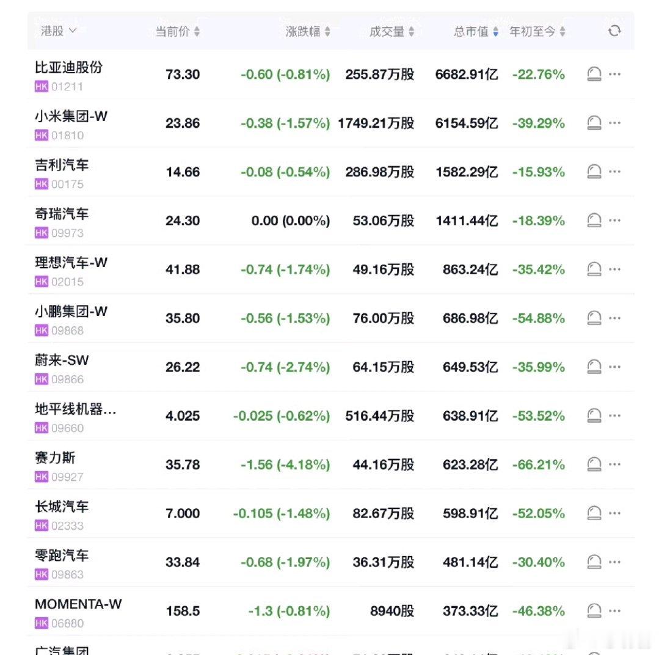Open 奇瑞汽车 stock details
The image size is (659, 655).
(x=61, y=214)
